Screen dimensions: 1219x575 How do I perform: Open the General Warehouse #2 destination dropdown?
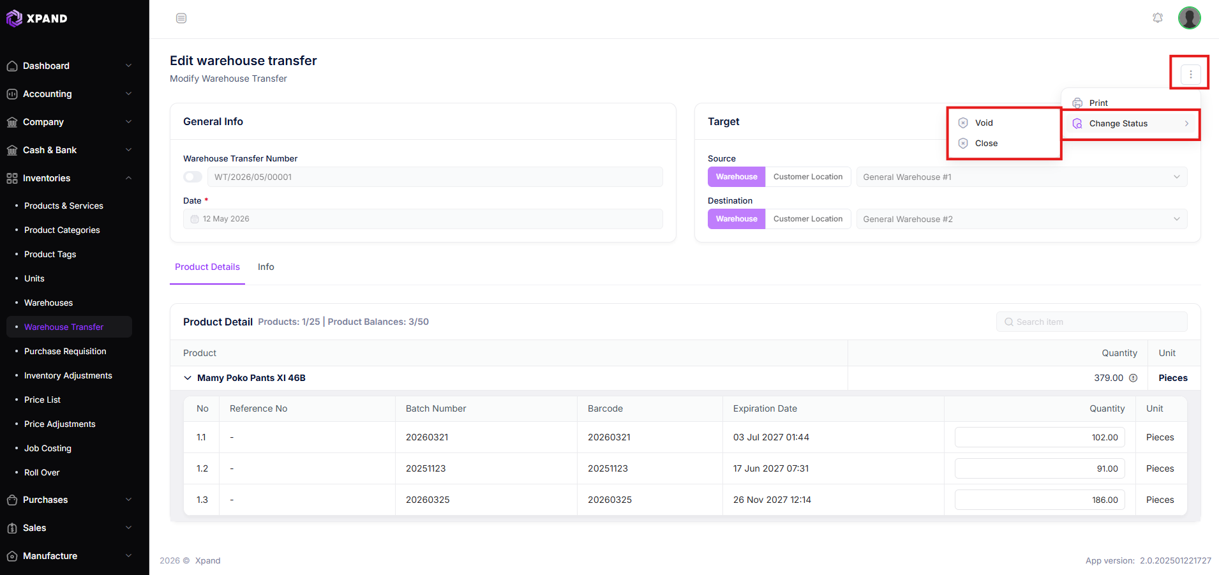1022,219
